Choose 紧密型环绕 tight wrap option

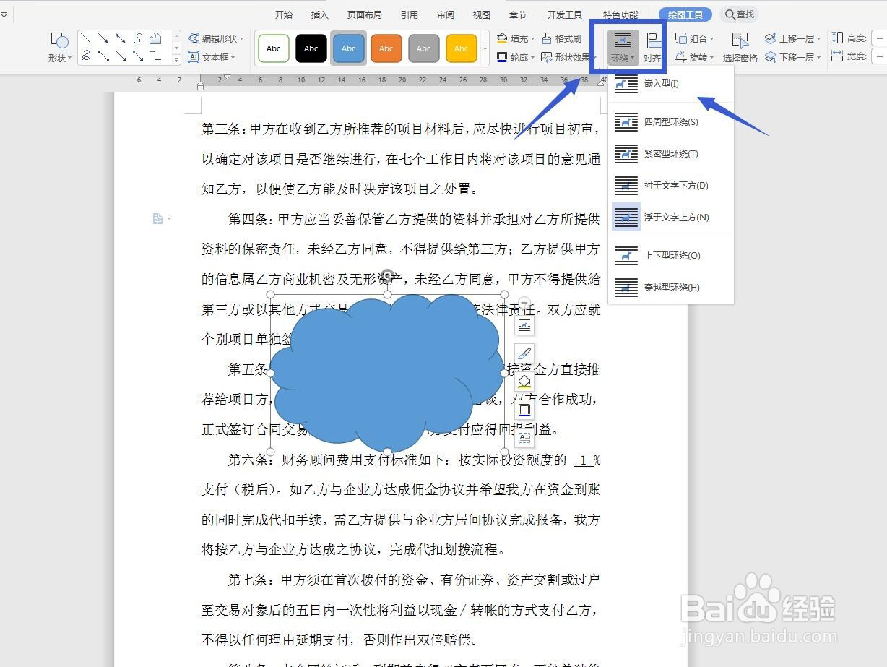pyautogui.click(x=671, y=154)
